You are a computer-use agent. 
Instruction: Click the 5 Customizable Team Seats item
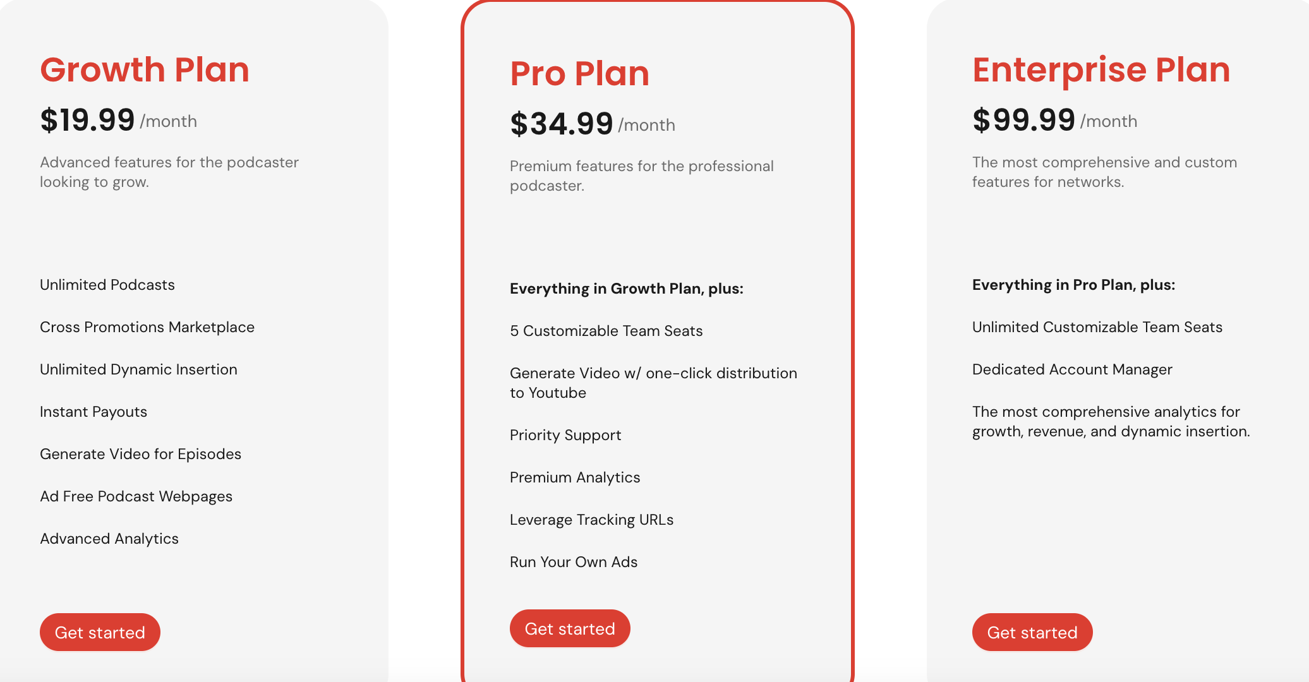606,331
